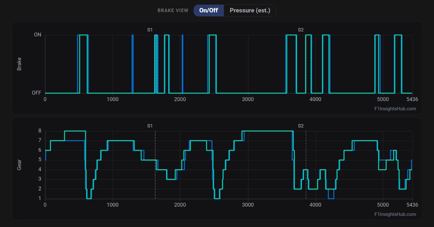Click distance 0 on Brake chart axis
This screenshot has height=227, width=434.
coord(45,99)
